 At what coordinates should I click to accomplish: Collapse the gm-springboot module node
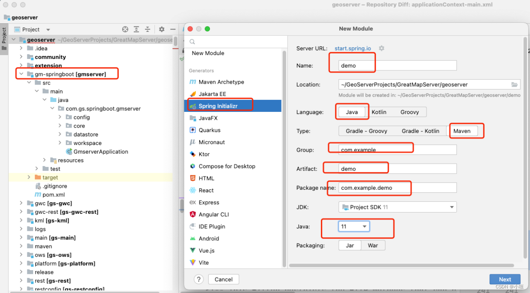21,74
